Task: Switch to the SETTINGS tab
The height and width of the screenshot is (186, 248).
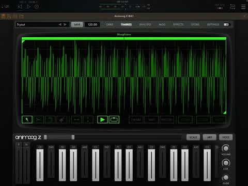Action: (213, 24)
